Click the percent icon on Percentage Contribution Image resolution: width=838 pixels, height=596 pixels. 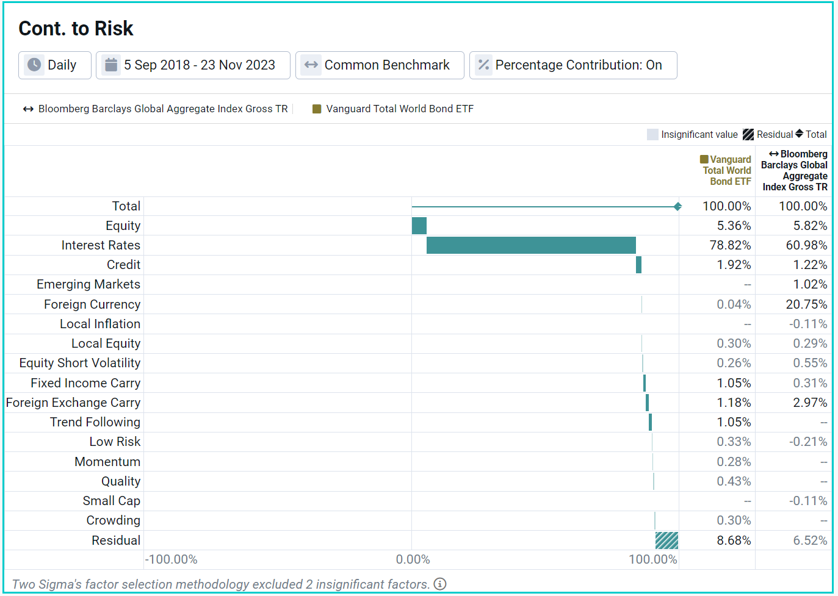pyautogui.click(x=483, y=65)
